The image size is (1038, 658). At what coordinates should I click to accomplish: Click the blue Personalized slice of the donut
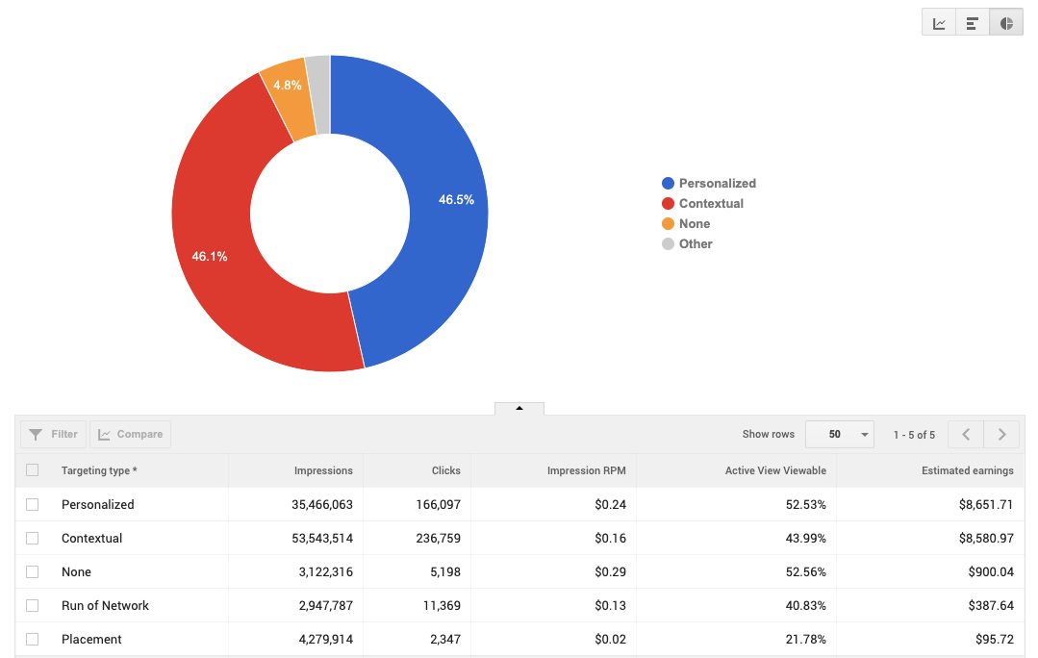443,202
